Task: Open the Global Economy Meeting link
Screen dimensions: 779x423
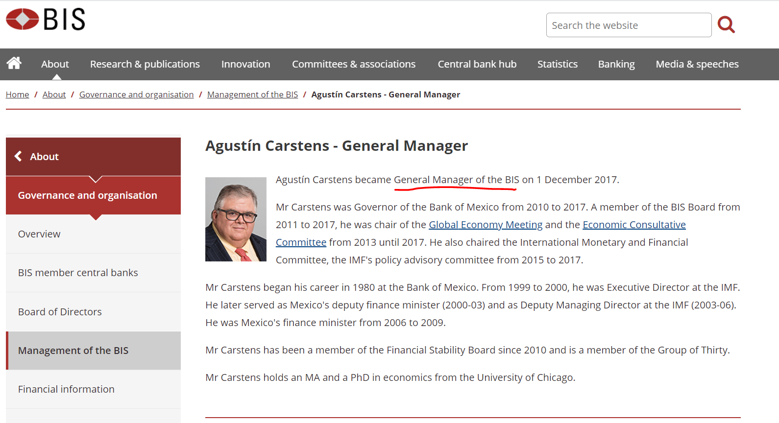Action: (486, 225)
